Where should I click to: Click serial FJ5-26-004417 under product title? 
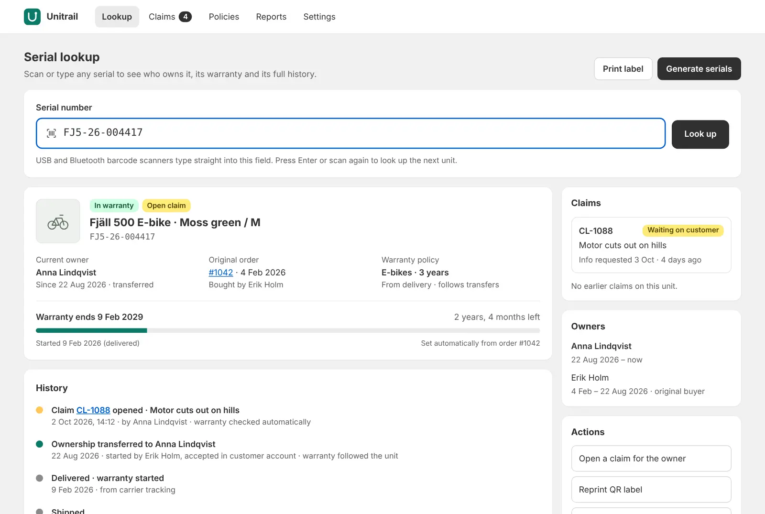click(122, 237)
